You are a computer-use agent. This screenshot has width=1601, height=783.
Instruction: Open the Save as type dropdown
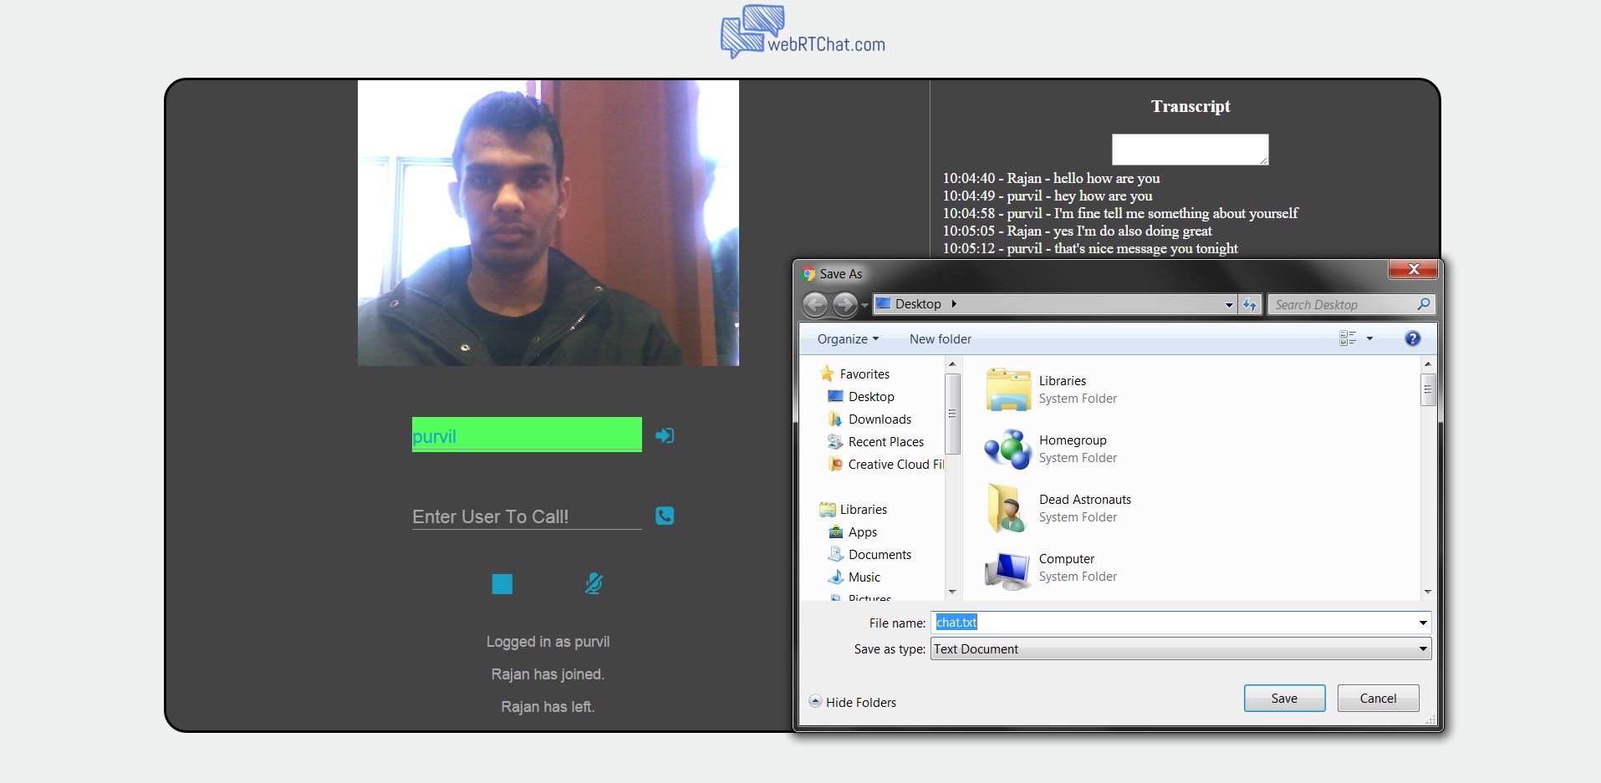click(x=1180, y=649)
